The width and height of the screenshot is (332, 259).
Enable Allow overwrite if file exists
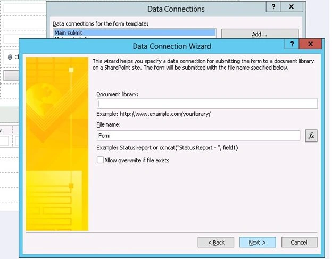(x=100, y=160)
